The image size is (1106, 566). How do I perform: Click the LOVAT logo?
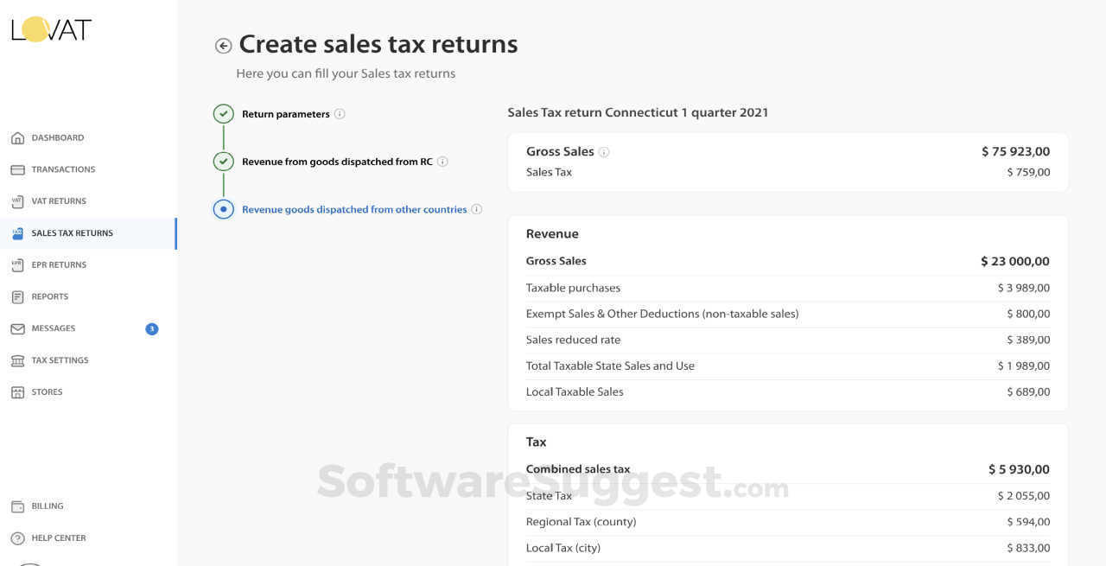pyautogui.click(x=52, y=29)
